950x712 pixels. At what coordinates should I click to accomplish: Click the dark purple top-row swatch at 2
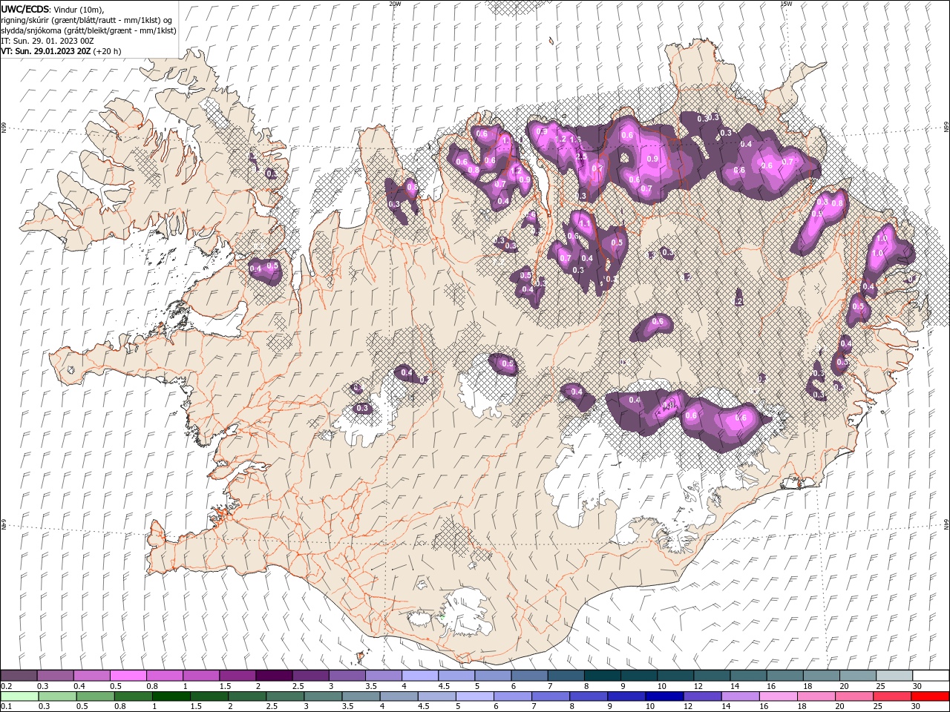[x=274, y=676]
